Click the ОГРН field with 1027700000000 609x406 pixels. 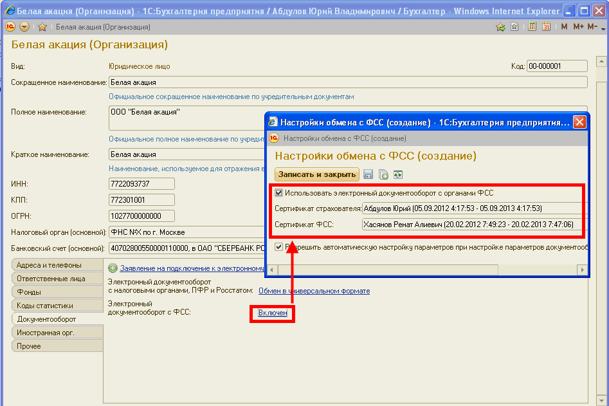click(x=141, y=216)
